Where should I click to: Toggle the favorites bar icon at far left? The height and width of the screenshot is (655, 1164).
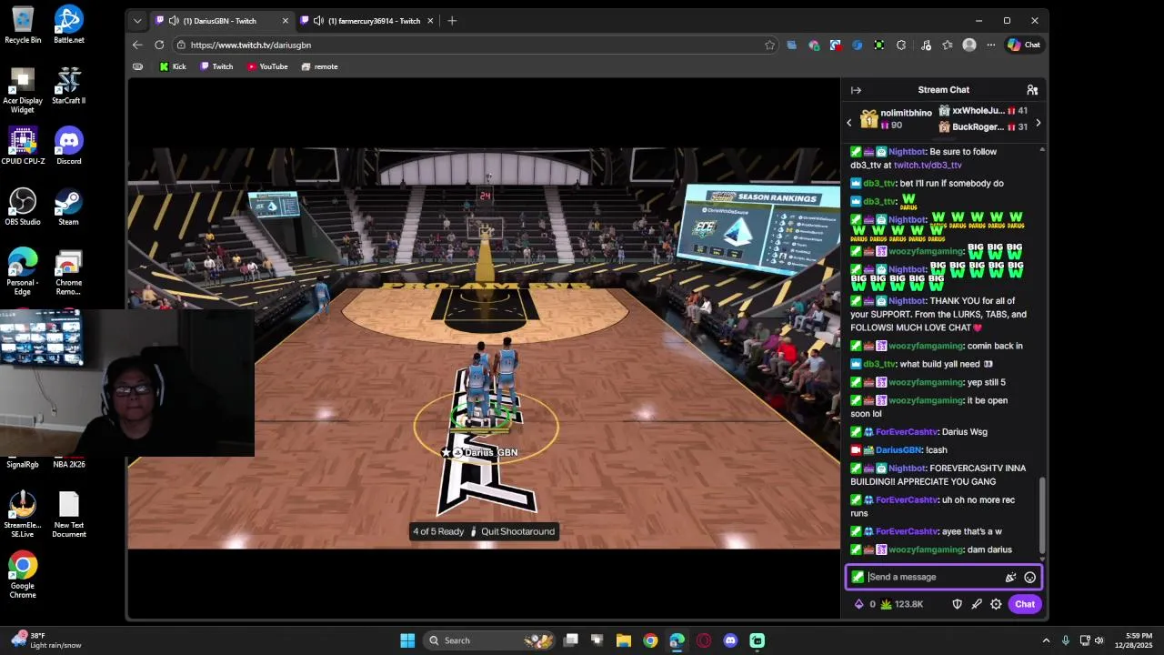coord(137,66)
